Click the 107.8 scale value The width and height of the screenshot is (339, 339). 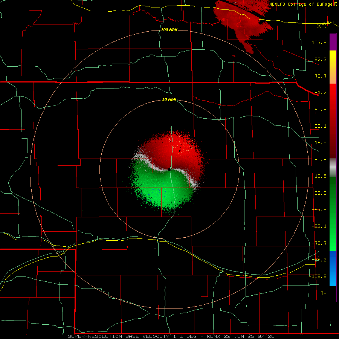pos(319,42)
